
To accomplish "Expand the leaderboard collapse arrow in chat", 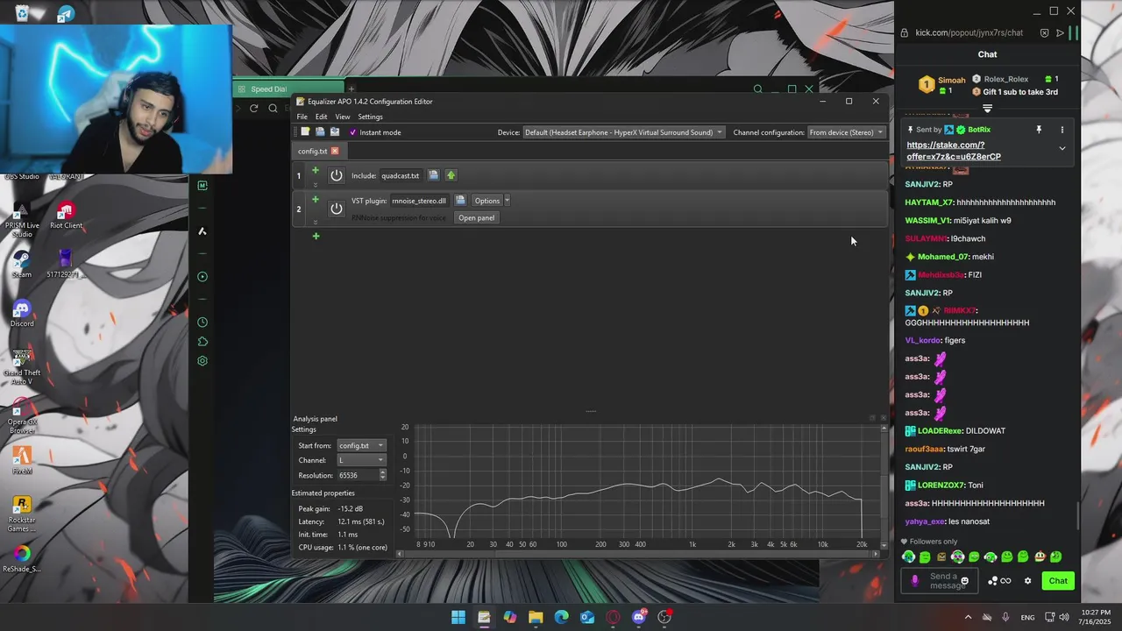I will 987,109.
